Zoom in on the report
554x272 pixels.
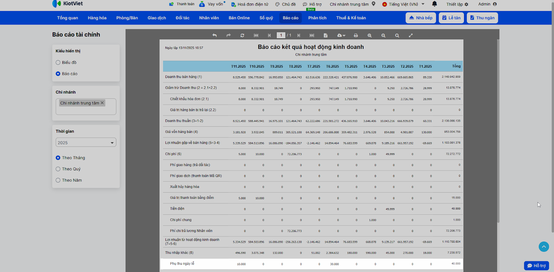[369, 36]
